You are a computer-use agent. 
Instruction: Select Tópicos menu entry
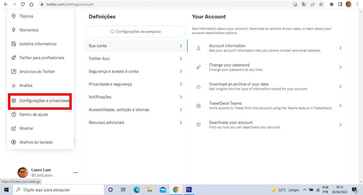[40, 16]
